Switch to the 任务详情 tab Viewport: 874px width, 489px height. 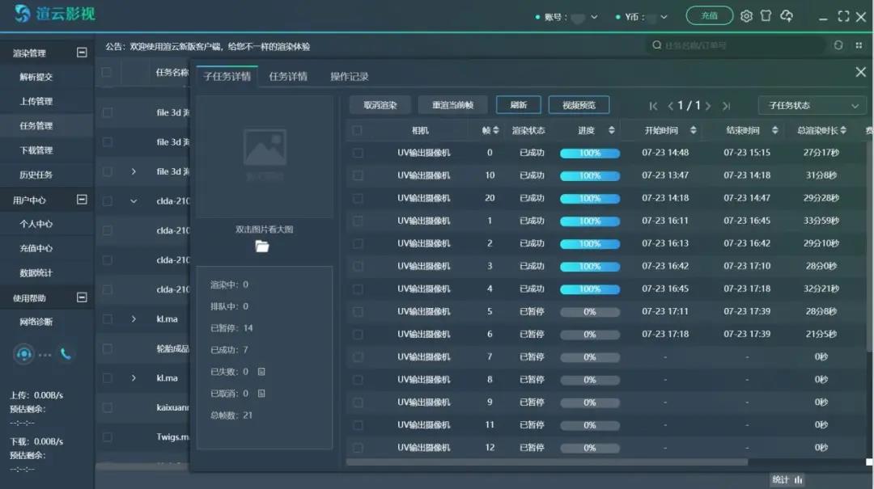pyautogui.click(x=288, y=77)
